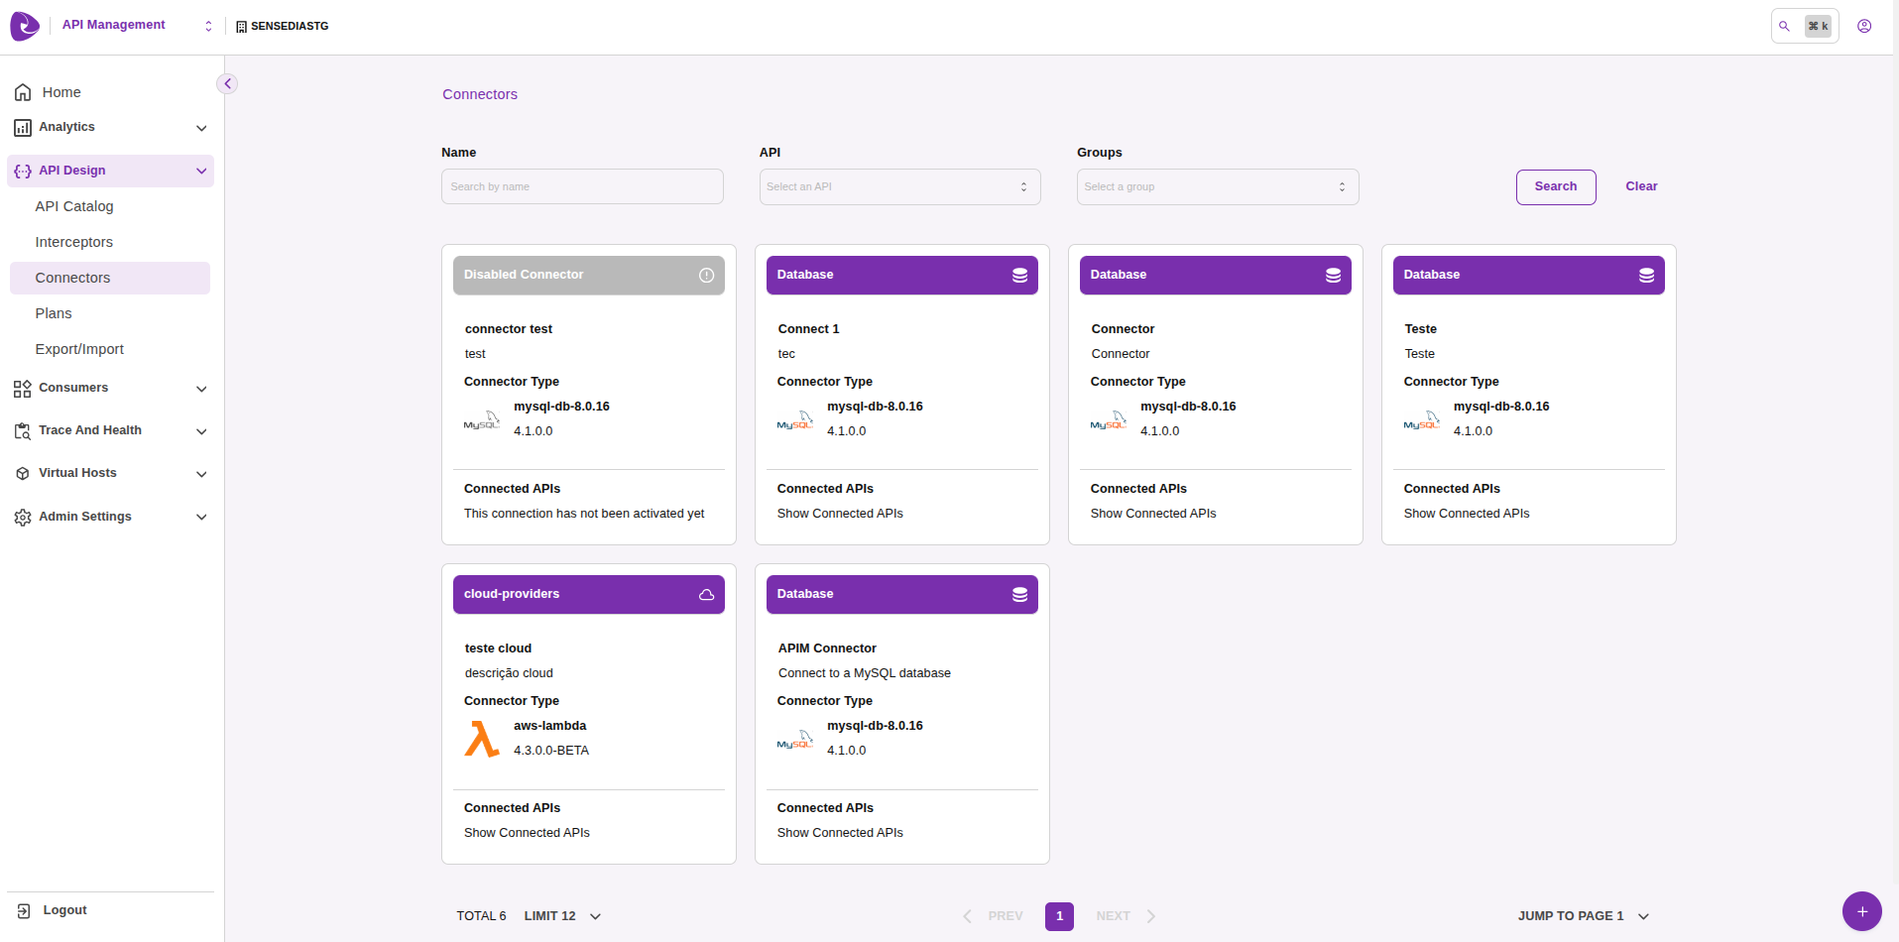Open the global search magnifier icon
This screenshot has height=942, width=1899.
pyautogui.click(x=1784, y=26)
